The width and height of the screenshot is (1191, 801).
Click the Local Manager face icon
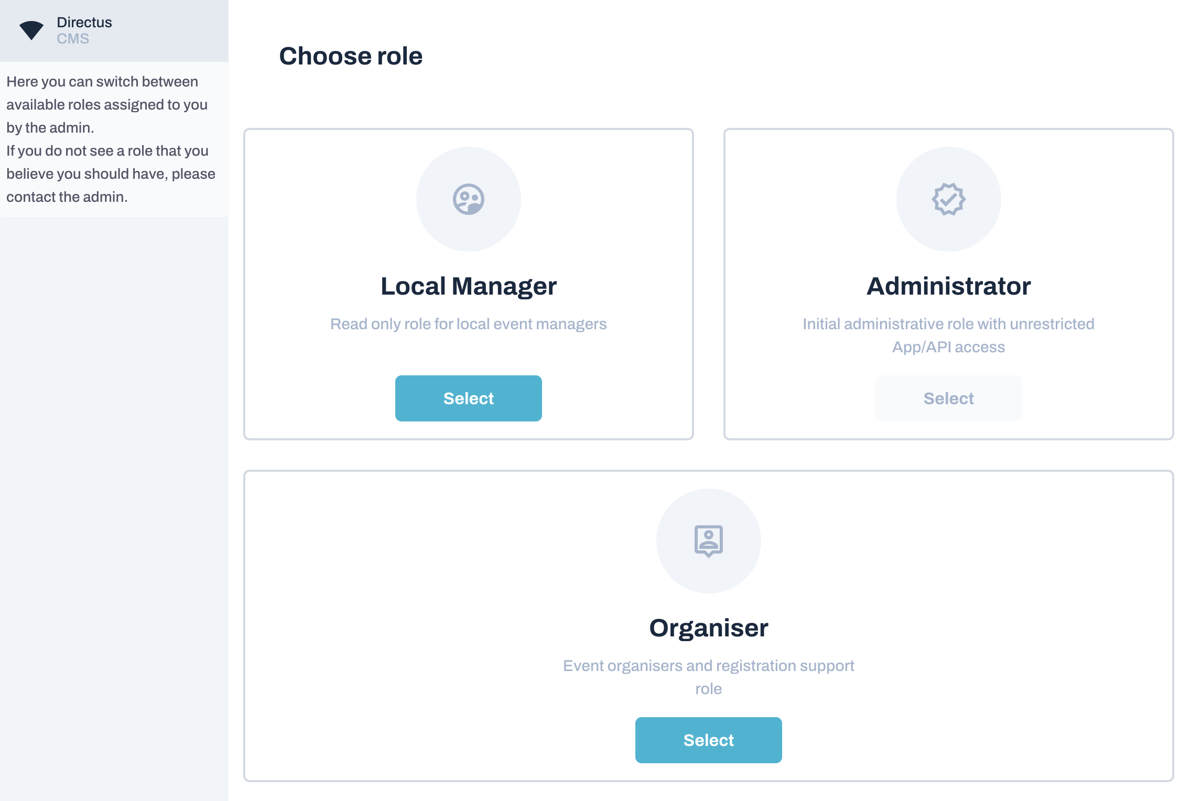468,199
